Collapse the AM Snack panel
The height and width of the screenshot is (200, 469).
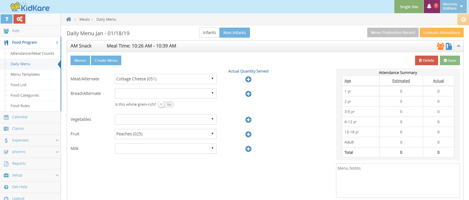[x=459, y=46]
